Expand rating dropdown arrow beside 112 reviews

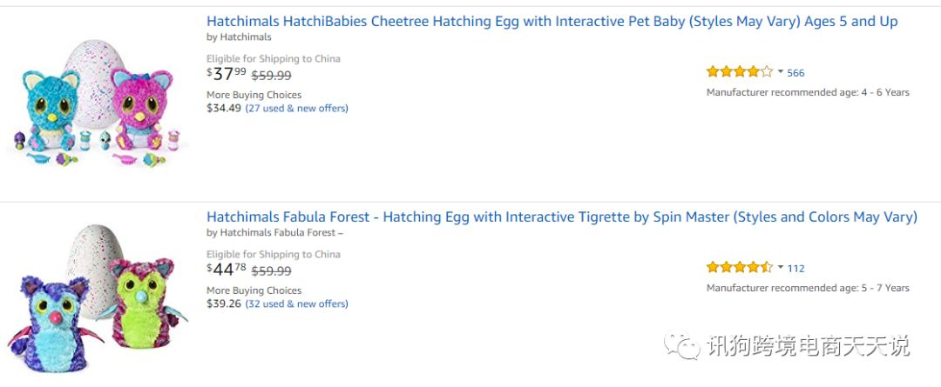click(780, 267)
